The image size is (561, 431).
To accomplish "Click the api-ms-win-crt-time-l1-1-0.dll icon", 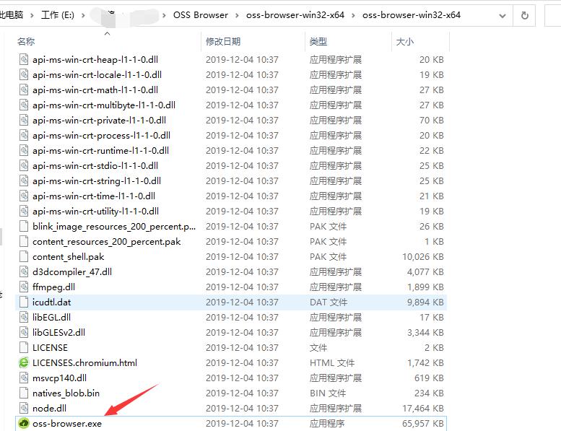I will (x=24, y=196).
